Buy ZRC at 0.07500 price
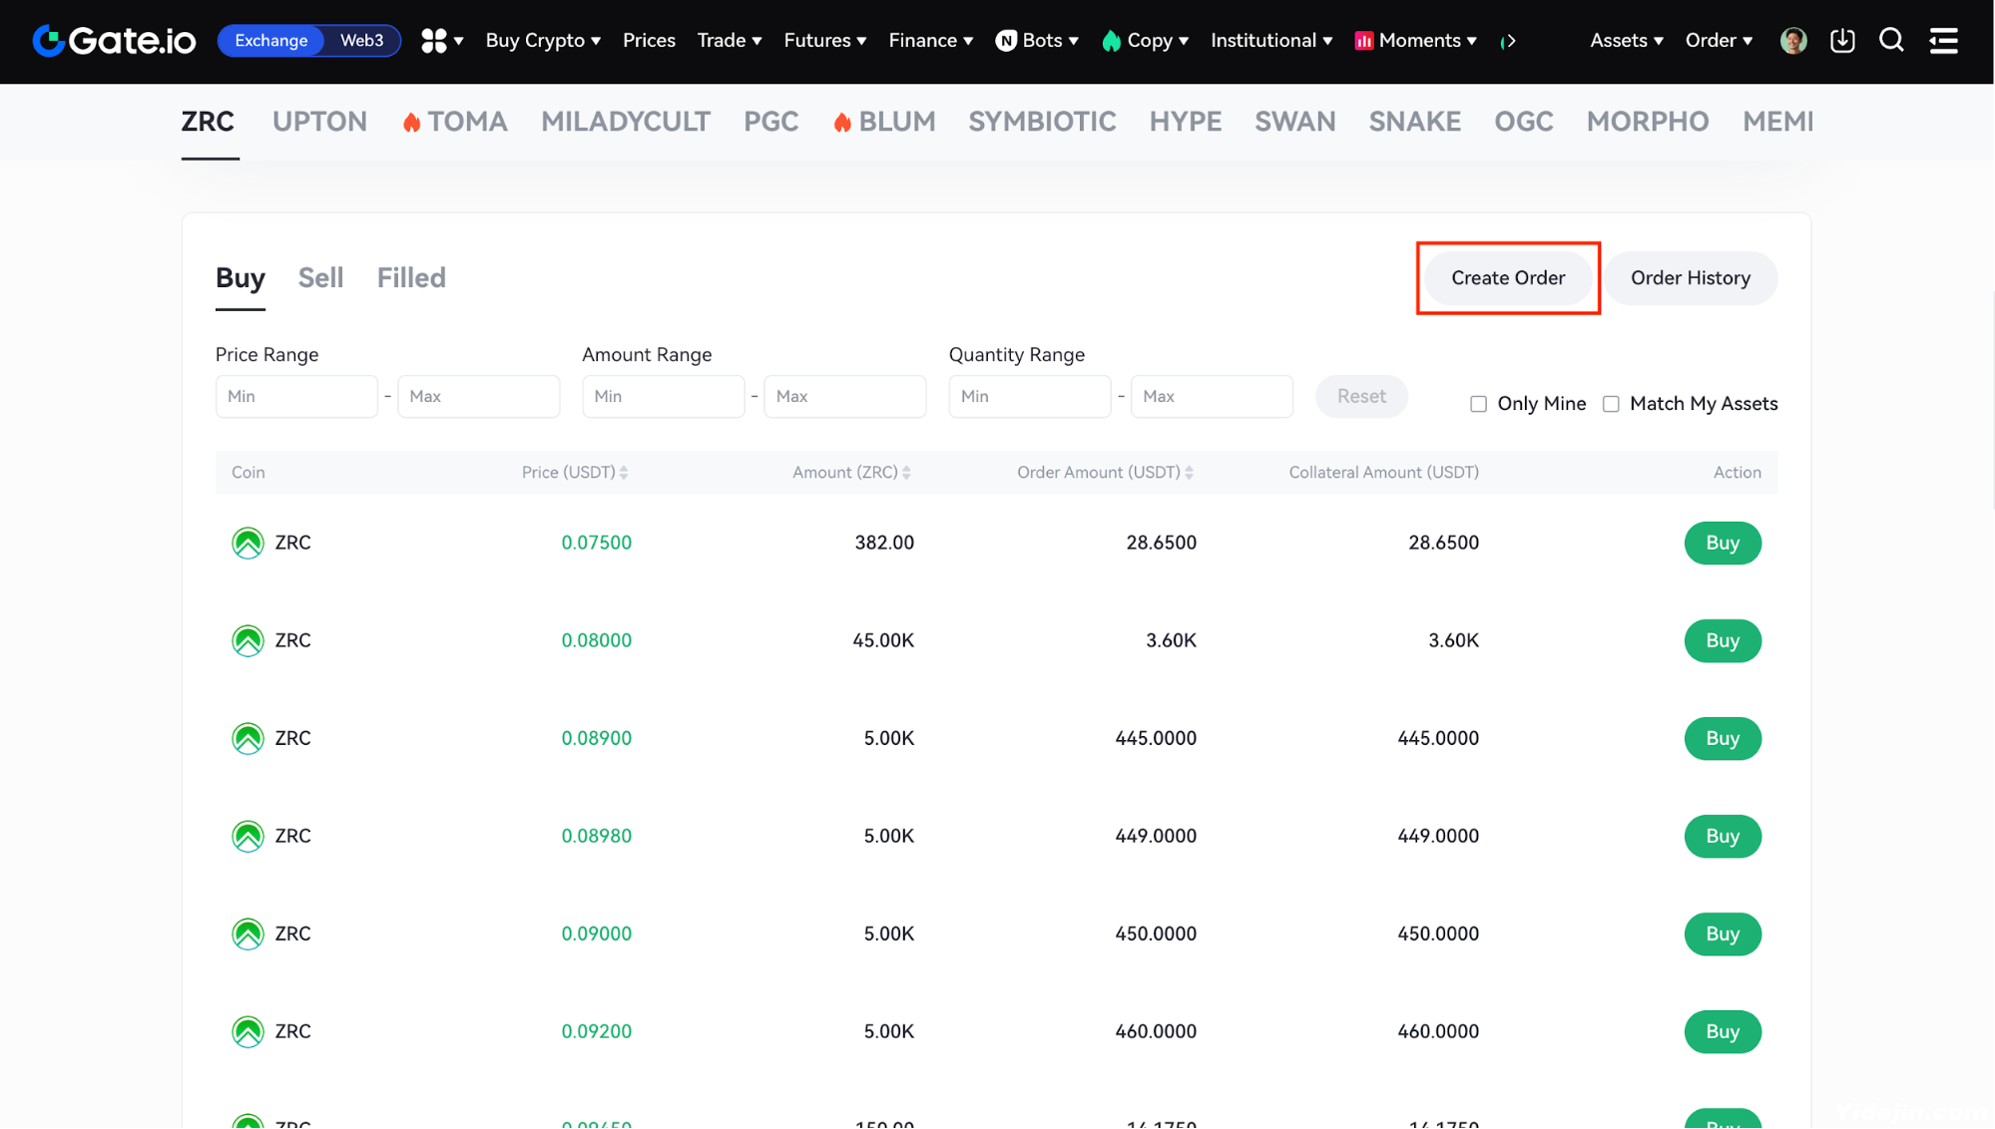The image size is (1995, 1129). coord(1723,543)
